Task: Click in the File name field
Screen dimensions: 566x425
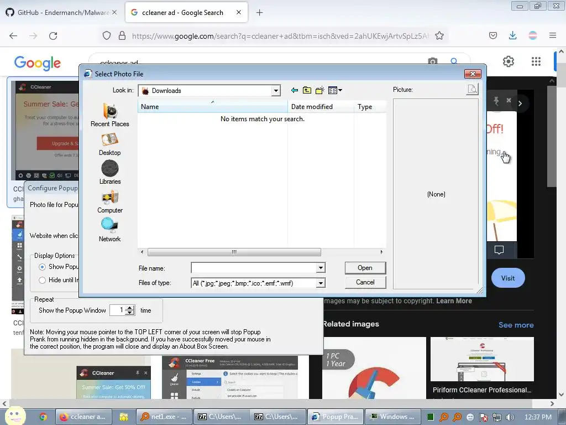Action: [254, 268]
